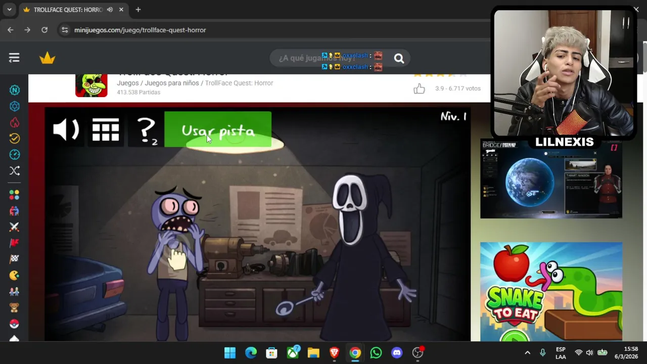The width and height of the screenshot is (647, 364).
Task: Open the Brave browser taskbar icon
Action: [334, 352]
